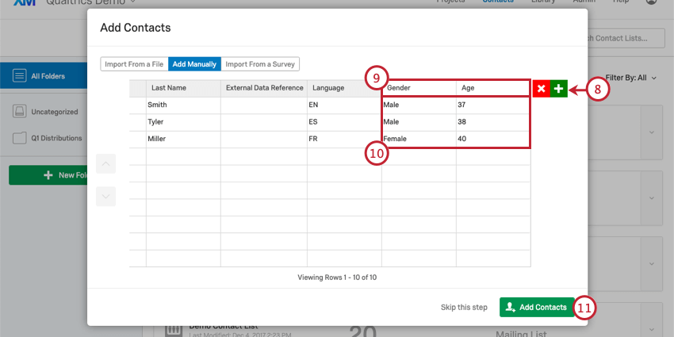Select All Folders in the sidebar
Screen dimensions: 674x337
pos(44,76)
